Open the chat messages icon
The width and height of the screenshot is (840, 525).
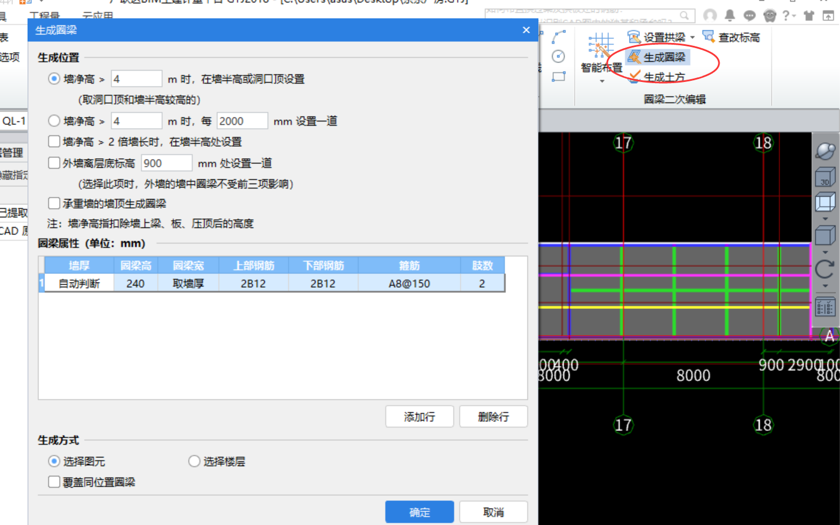click(749, 15)
